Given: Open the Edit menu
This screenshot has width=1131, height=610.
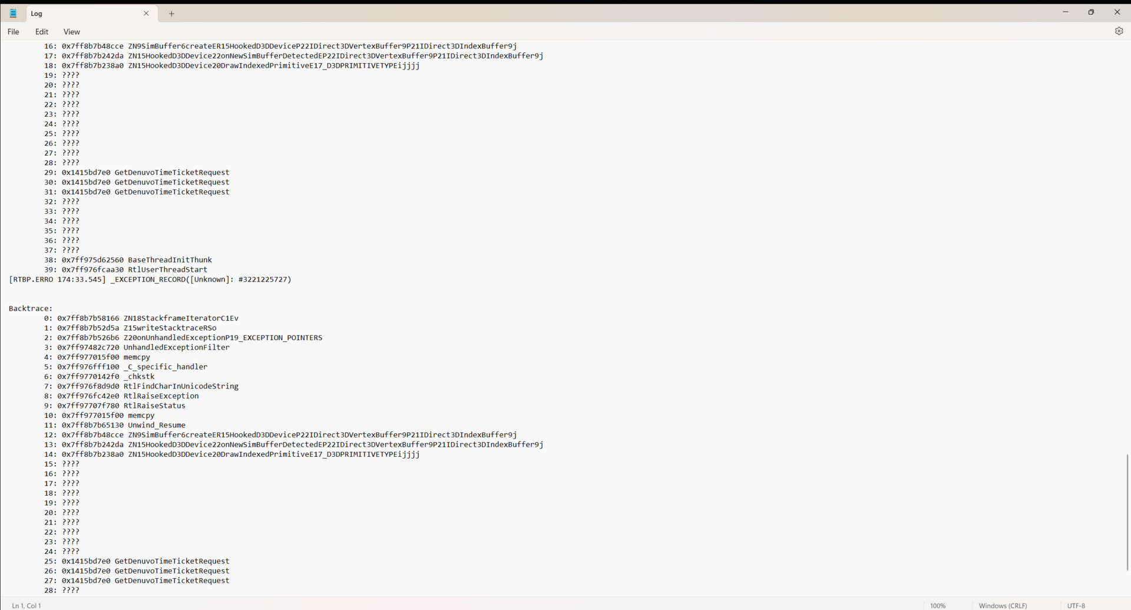Looking at the screenshot, I should tap(42, 32).
